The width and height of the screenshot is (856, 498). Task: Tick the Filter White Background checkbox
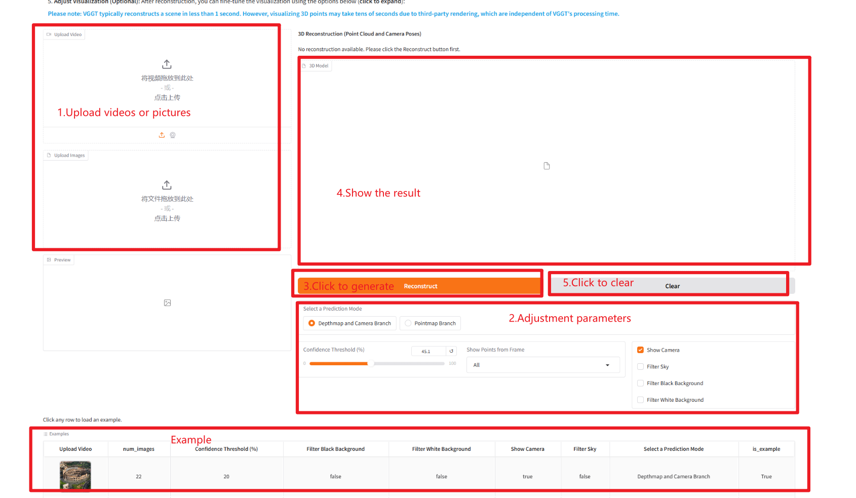(640, 400)
